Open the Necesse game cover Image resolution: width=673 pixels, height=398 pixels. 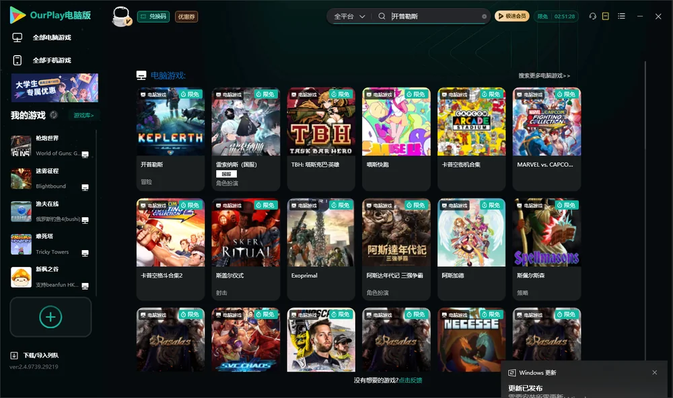click(472, 340)
